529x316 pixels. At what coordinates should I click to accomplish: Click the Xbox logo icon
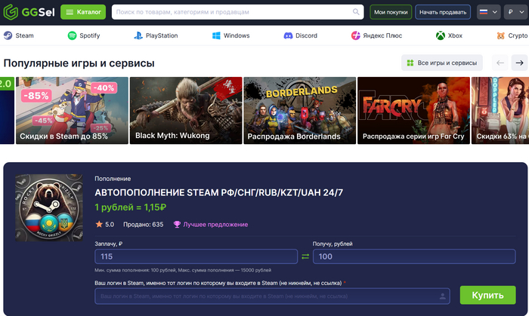(441, 35)
